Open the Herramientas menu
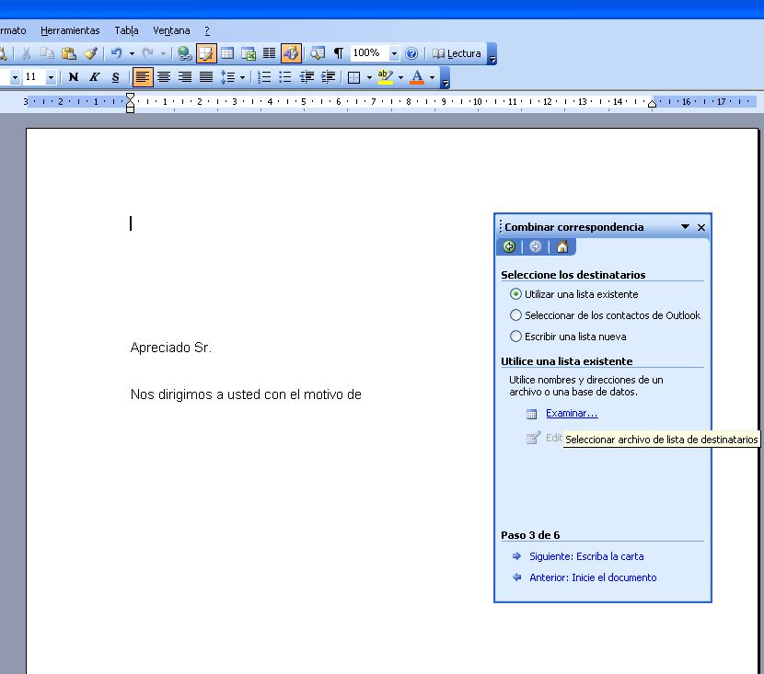The width and height of the screenshot is (764, 674). 70,30
